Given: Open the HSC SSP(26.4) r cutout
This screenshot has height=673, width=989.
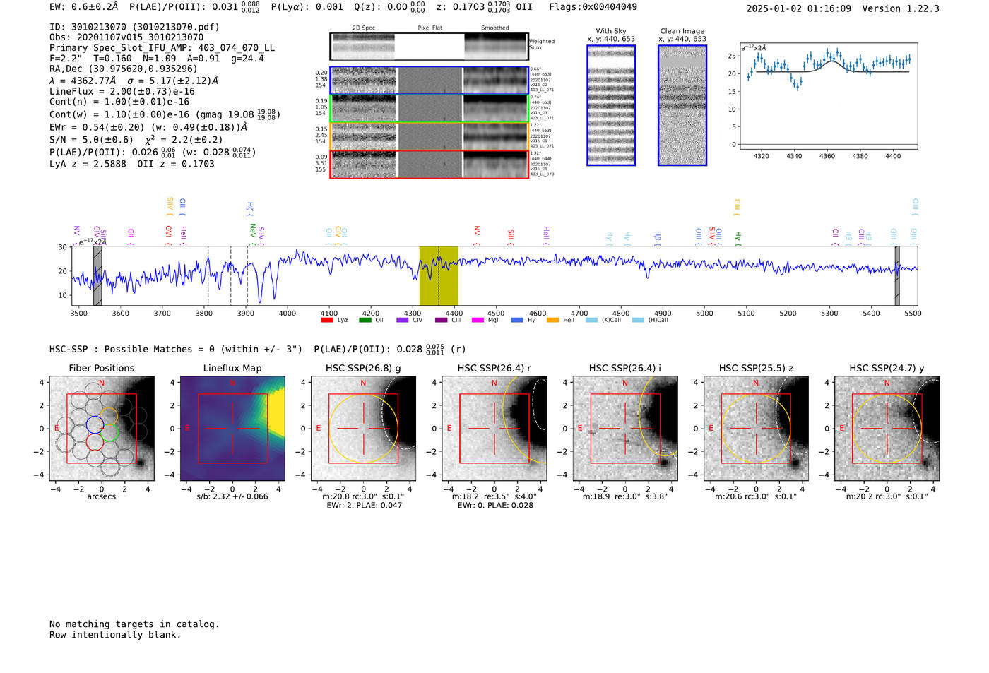Looking at the screenshot, I should [494, 429].
